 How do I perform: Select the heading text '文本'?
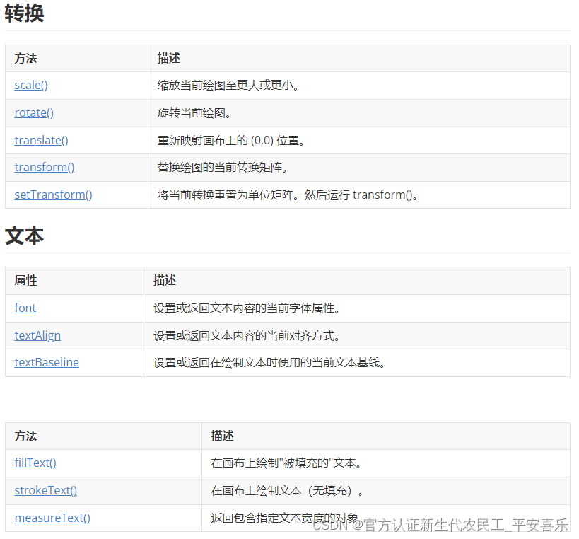tap(24, 236)
